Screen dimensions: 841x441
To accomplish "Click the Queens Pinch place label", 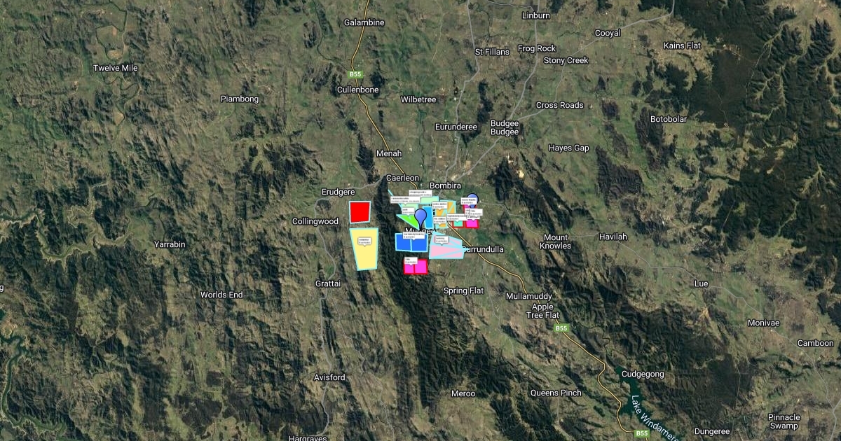I will (x=555, y=393).
